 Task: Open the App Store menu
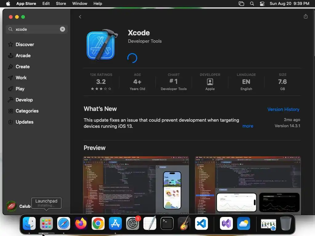pyautogui.click(x=26, y=3)
